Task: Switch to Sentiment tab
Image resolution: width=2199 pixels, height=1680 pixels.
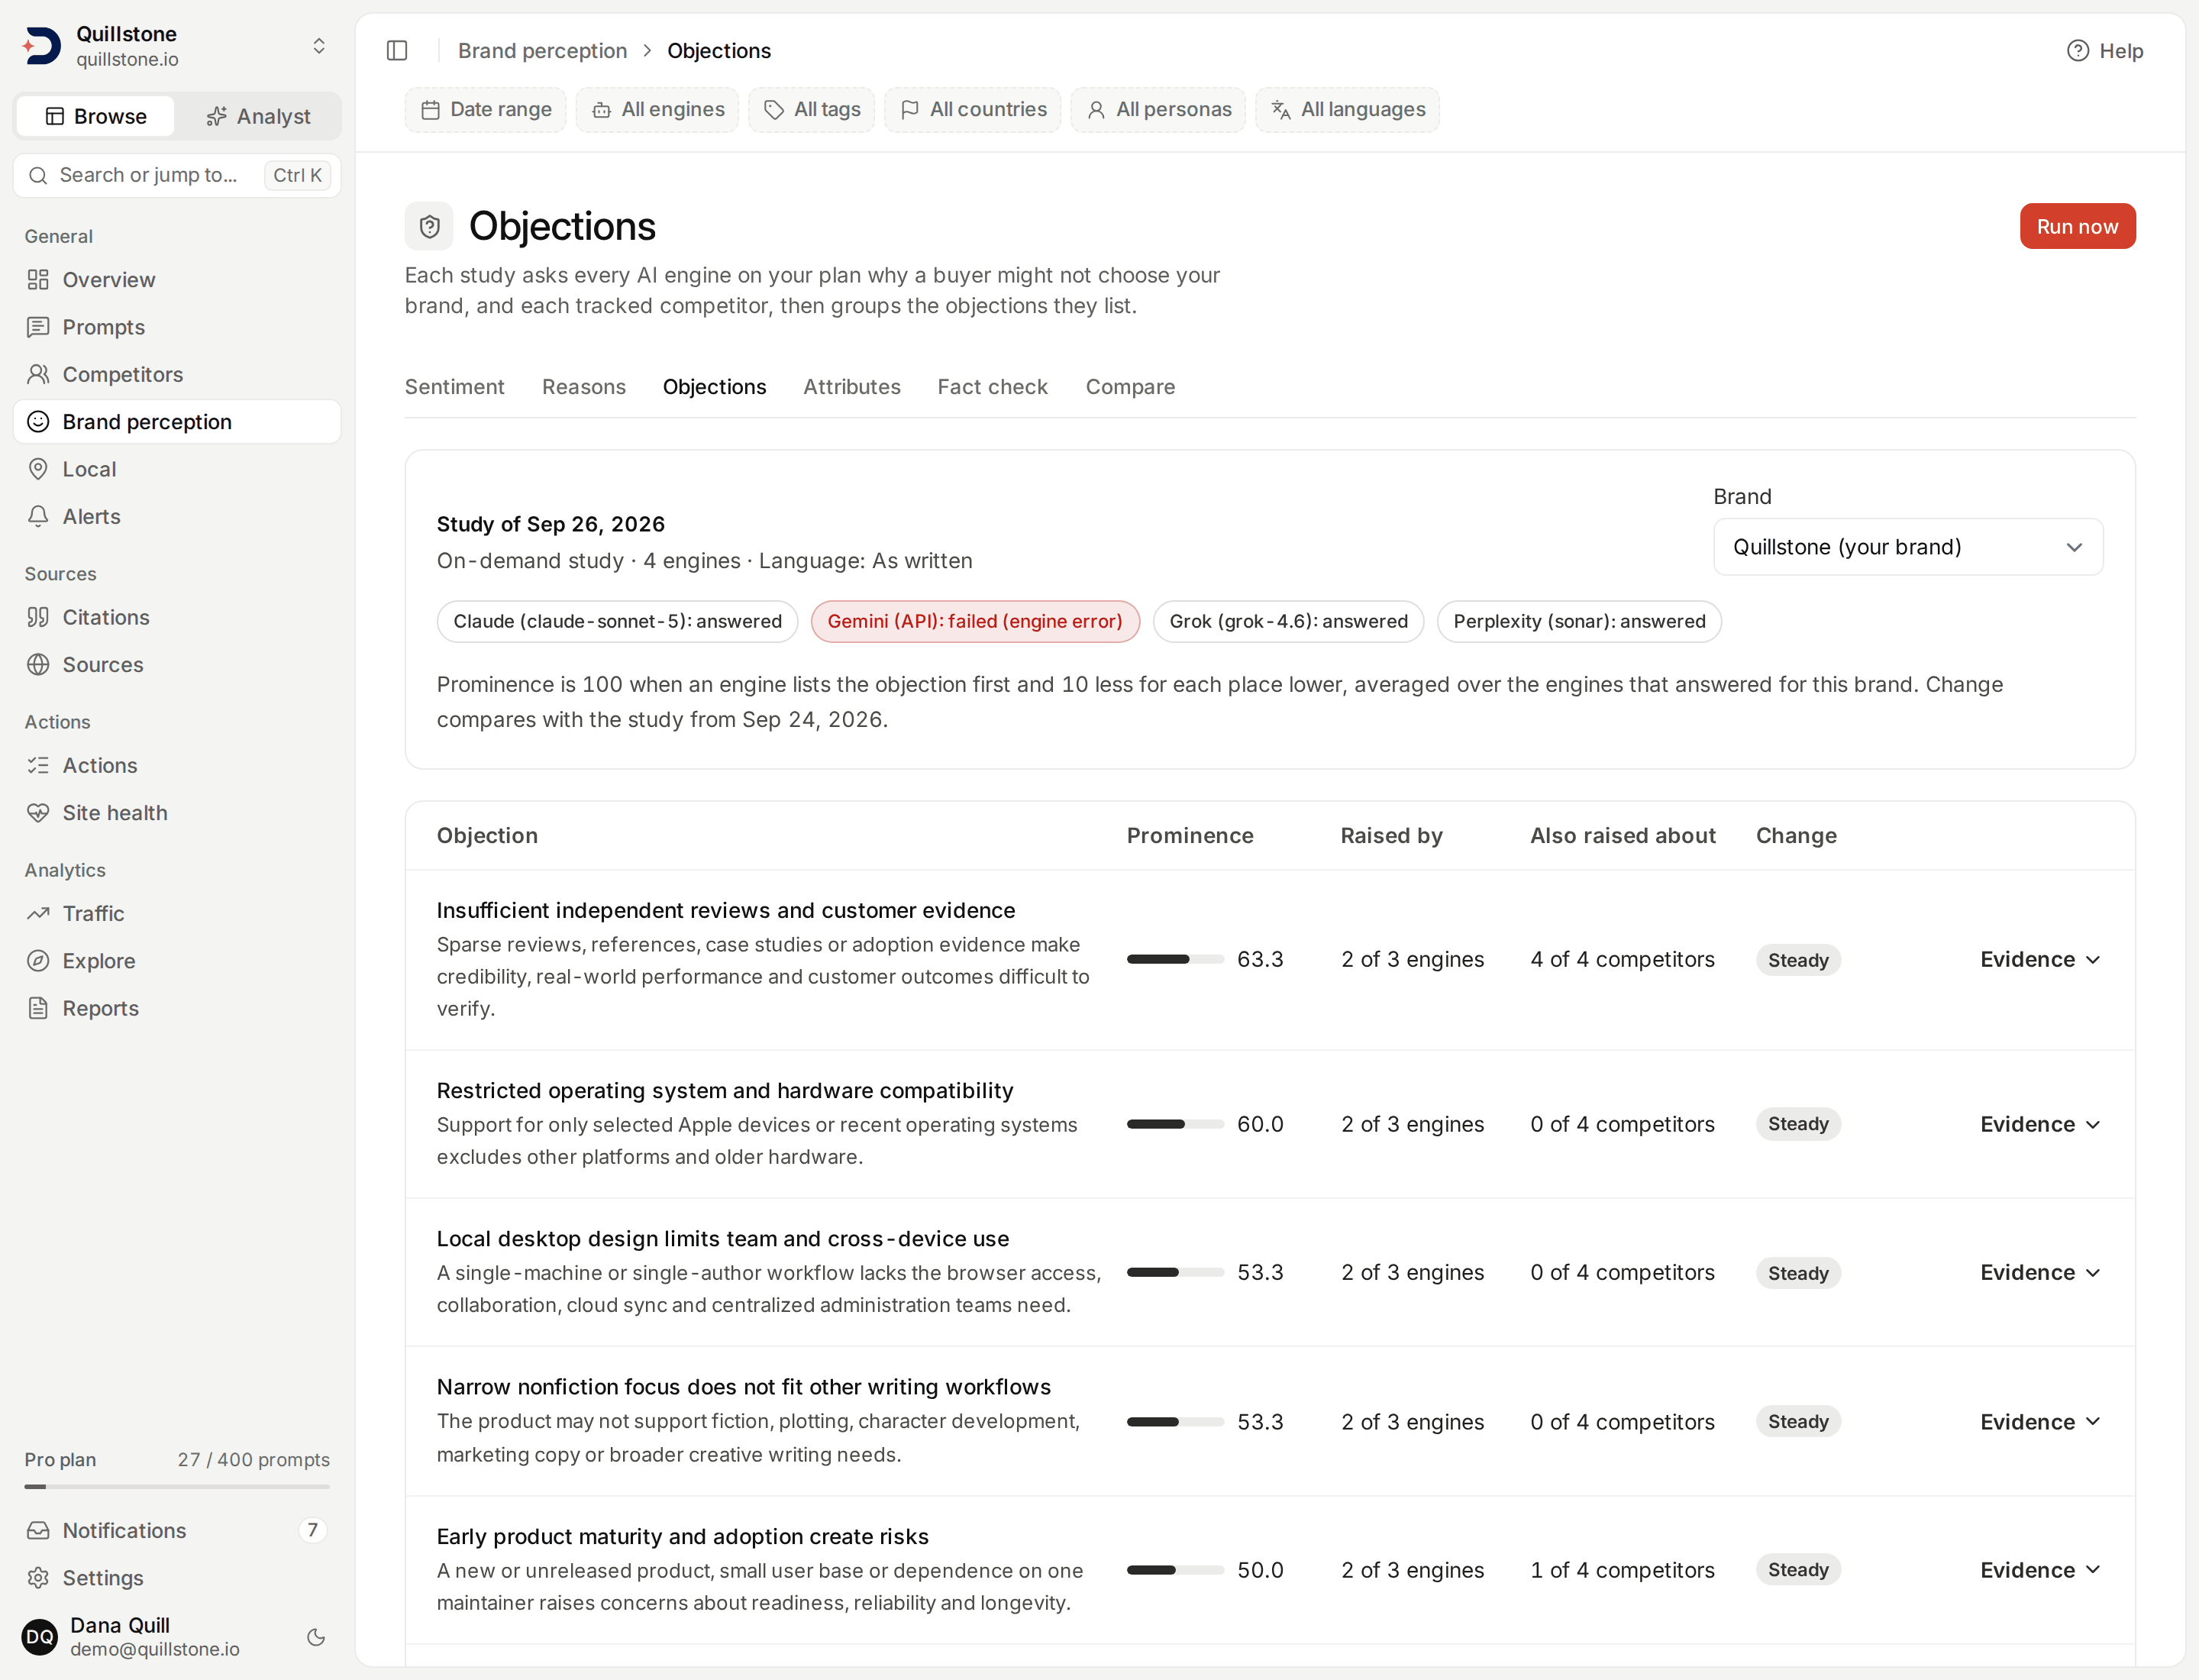Action: click(x=454, y=387)
